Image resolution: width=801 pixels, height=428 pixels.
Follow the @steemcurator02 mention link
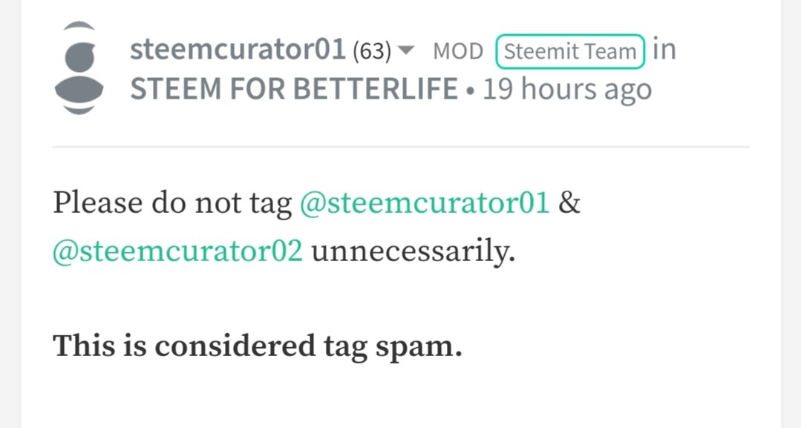177,251
